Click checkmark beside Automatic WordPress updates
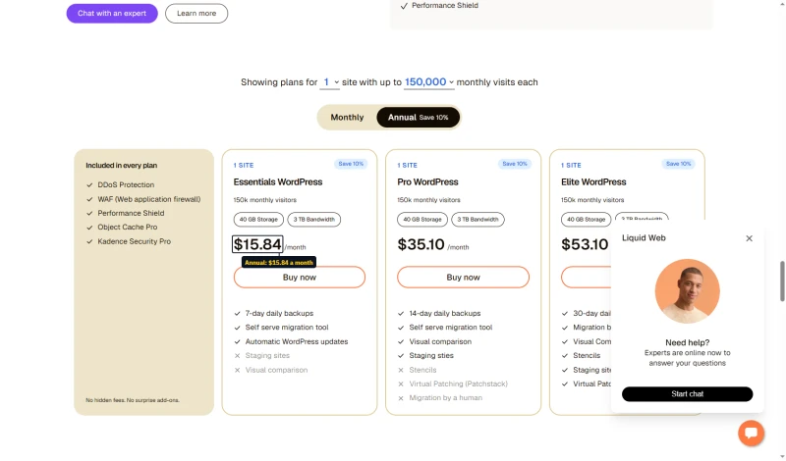 (237, 342)
